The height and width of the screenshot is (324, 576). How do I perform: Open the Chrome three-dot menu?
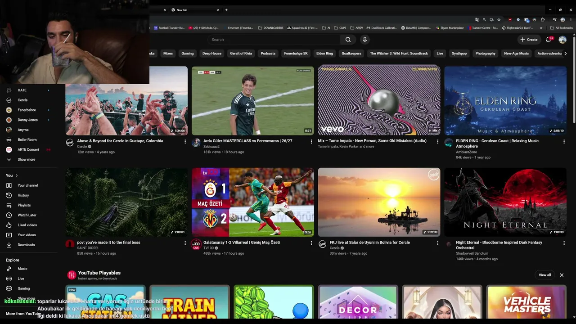[x=571, y=20]
